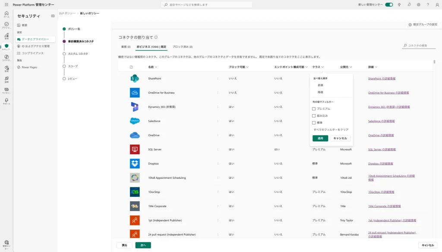This screenshot has height=252, width=442.
Task: Check the 標準 filter checkbox
Action: (x=314, y=123)
